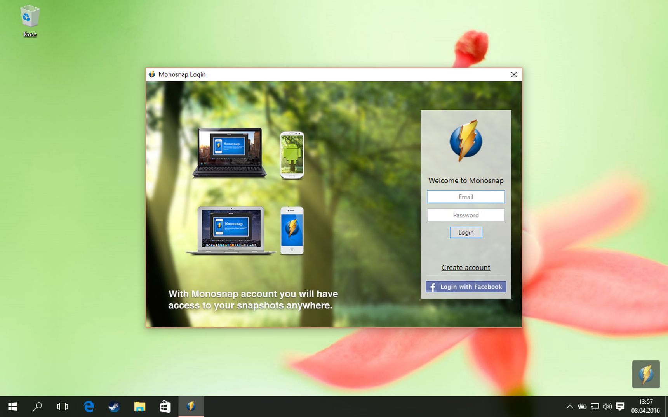Close the Monosnap Login window
668x417 pixels.
(514, 74)
